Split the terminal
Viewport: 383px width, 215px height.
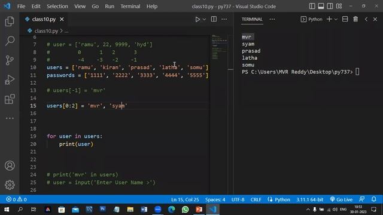345,19
